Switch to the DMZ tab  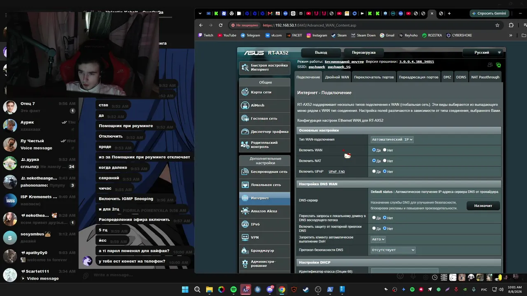(447, 77)
